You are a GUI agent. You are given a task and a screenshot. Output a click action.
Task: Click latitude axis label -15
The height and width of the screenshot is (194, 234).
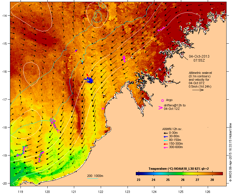coord(4,44)
